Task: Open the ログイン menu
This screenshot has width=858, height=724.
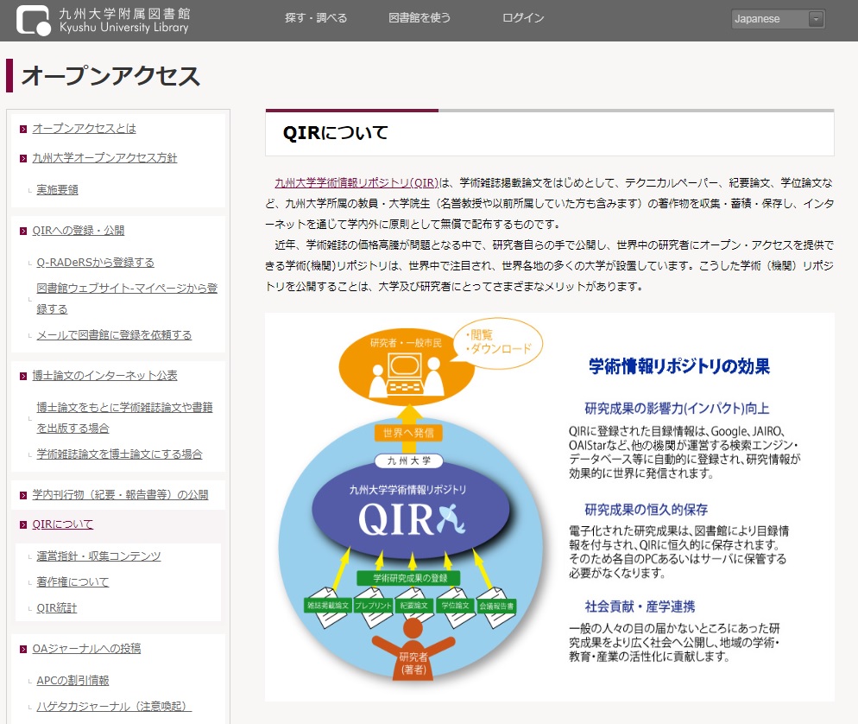Action: tap(523, 18)
